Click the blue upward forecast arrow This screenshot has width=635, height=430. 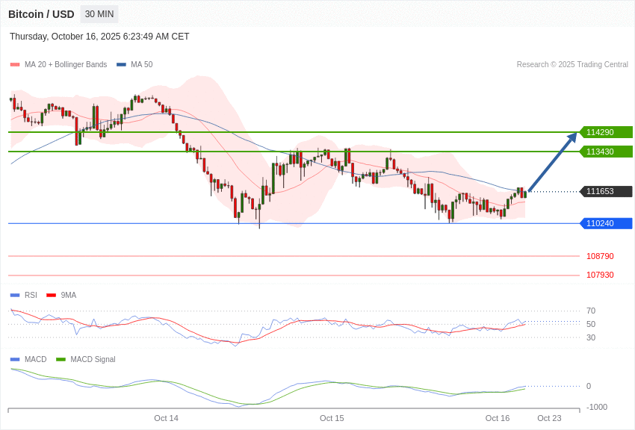pos(552,162)
